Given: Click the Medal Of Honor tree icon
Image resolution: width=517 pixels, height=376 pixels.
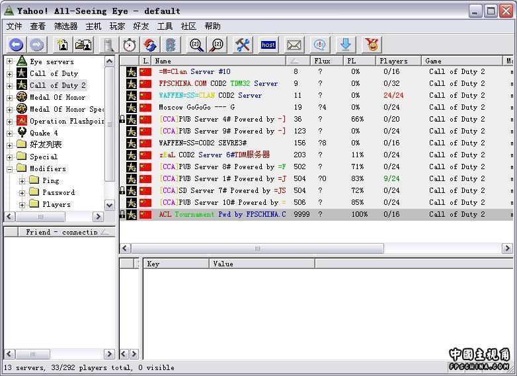Looking at the screenshot, I should (x=22, y=97).
